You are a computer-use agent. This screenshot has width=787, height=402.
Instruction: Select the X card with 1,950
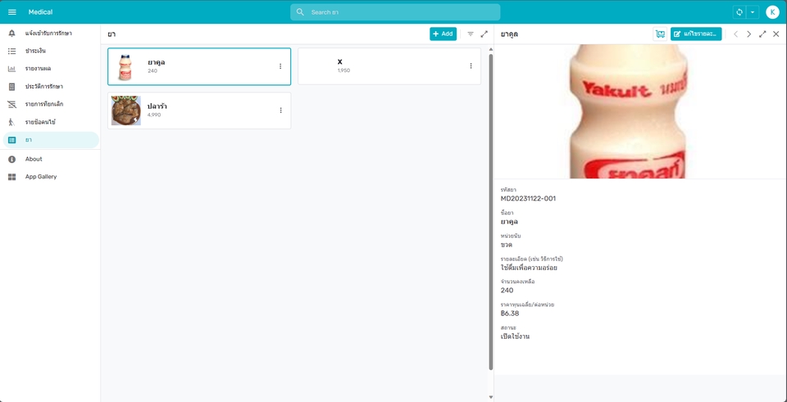pos(389,66)
